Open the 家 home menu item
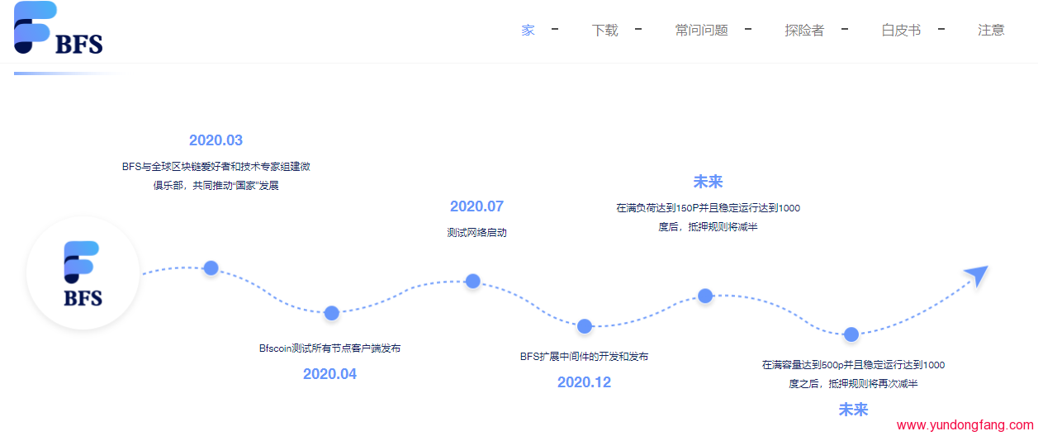 click(528, 31)
